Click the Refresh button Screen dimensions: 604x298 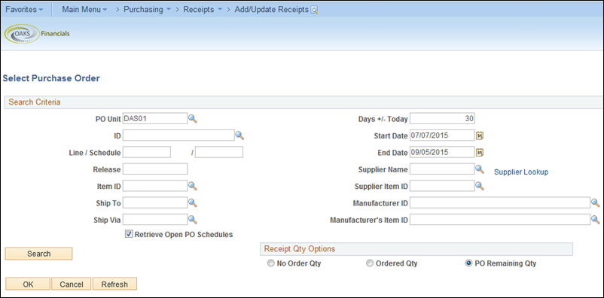114,284
